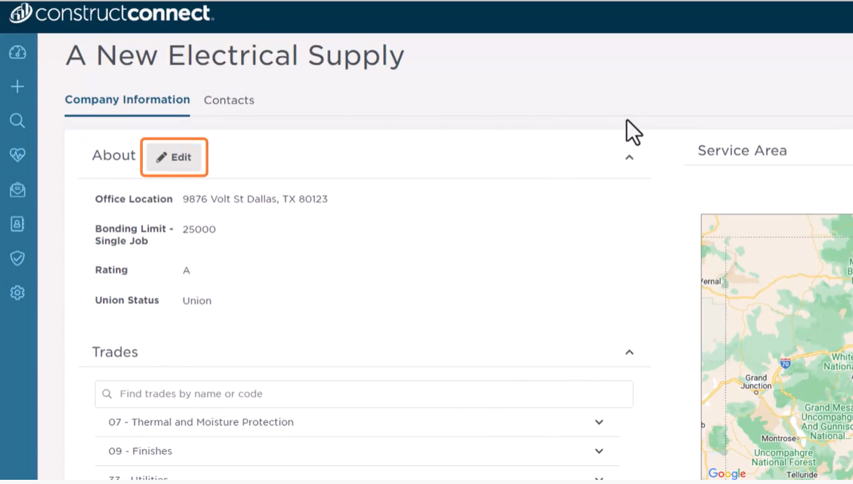Collapse the About section chevron

pos(629,158)
